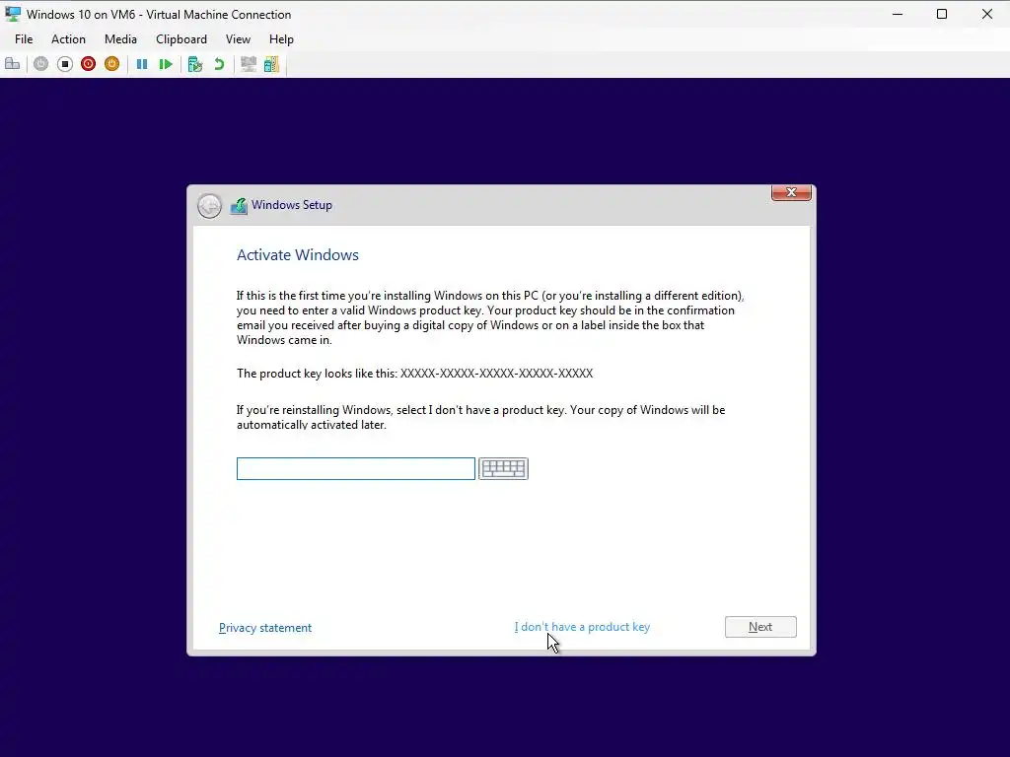Viewport: 1010px width, 757px height.
Task: Click the Next button
Action: pos(760,627)
